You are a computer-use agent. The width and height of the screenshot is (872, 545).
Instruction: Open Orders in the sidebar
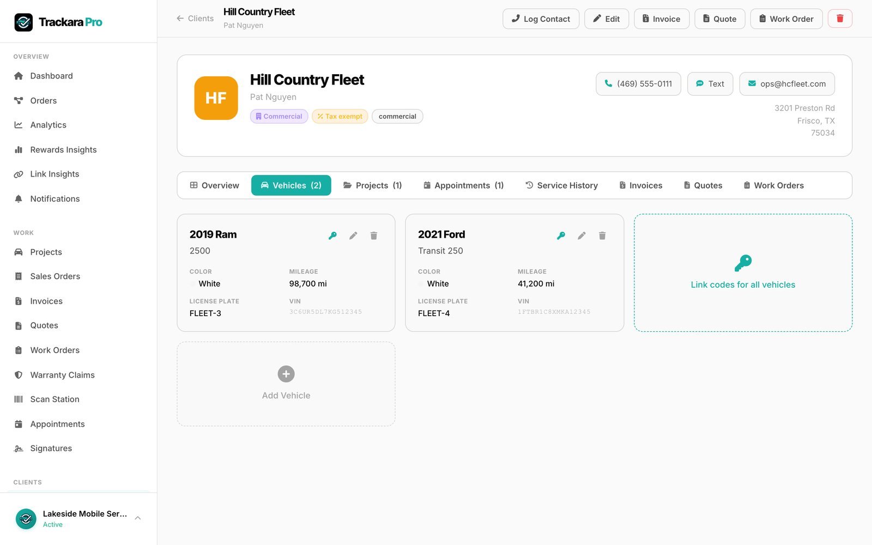(78, 100)
